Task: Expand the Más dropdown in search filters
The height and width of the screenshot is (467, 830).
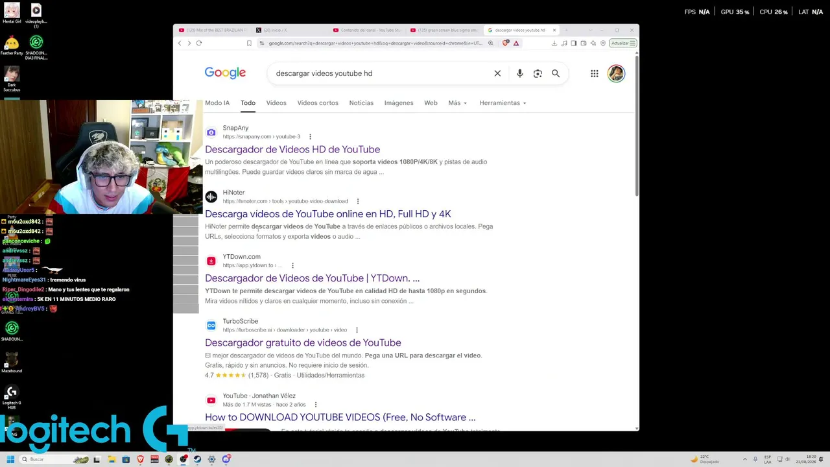Action: pyautogui.click(x=457, y=103)
